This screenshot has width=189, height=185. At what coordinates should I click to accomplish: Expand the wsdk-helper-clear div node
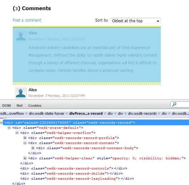[25, 158]
